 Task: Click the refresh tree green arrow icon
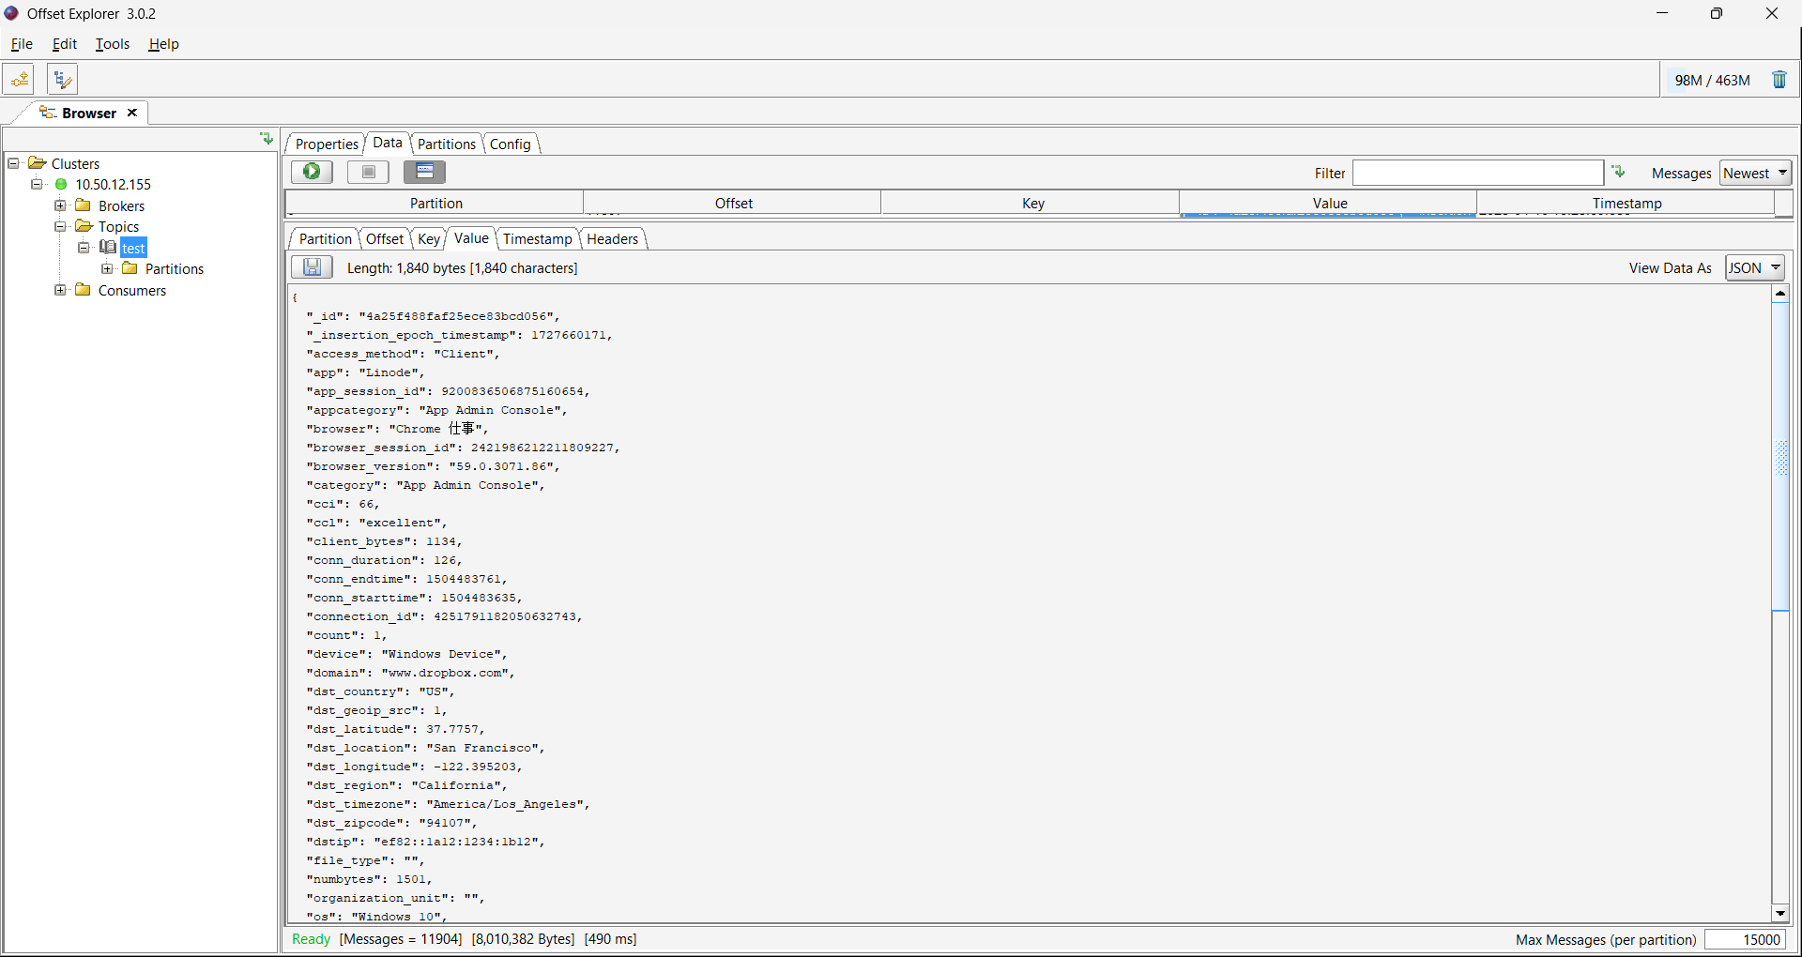coord(267,139)
